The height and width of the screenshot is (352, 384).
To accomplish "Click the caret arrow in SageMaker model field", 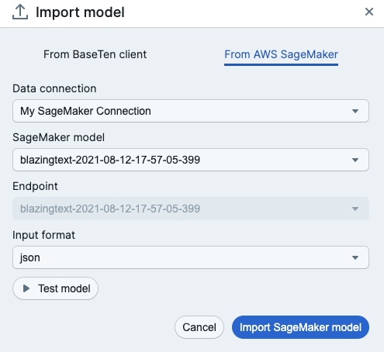I will (x=355, y=160).
